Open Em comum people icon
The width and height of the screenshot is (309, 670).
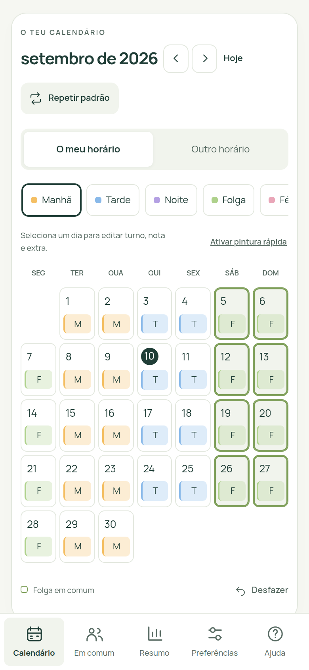pos(94,634)
